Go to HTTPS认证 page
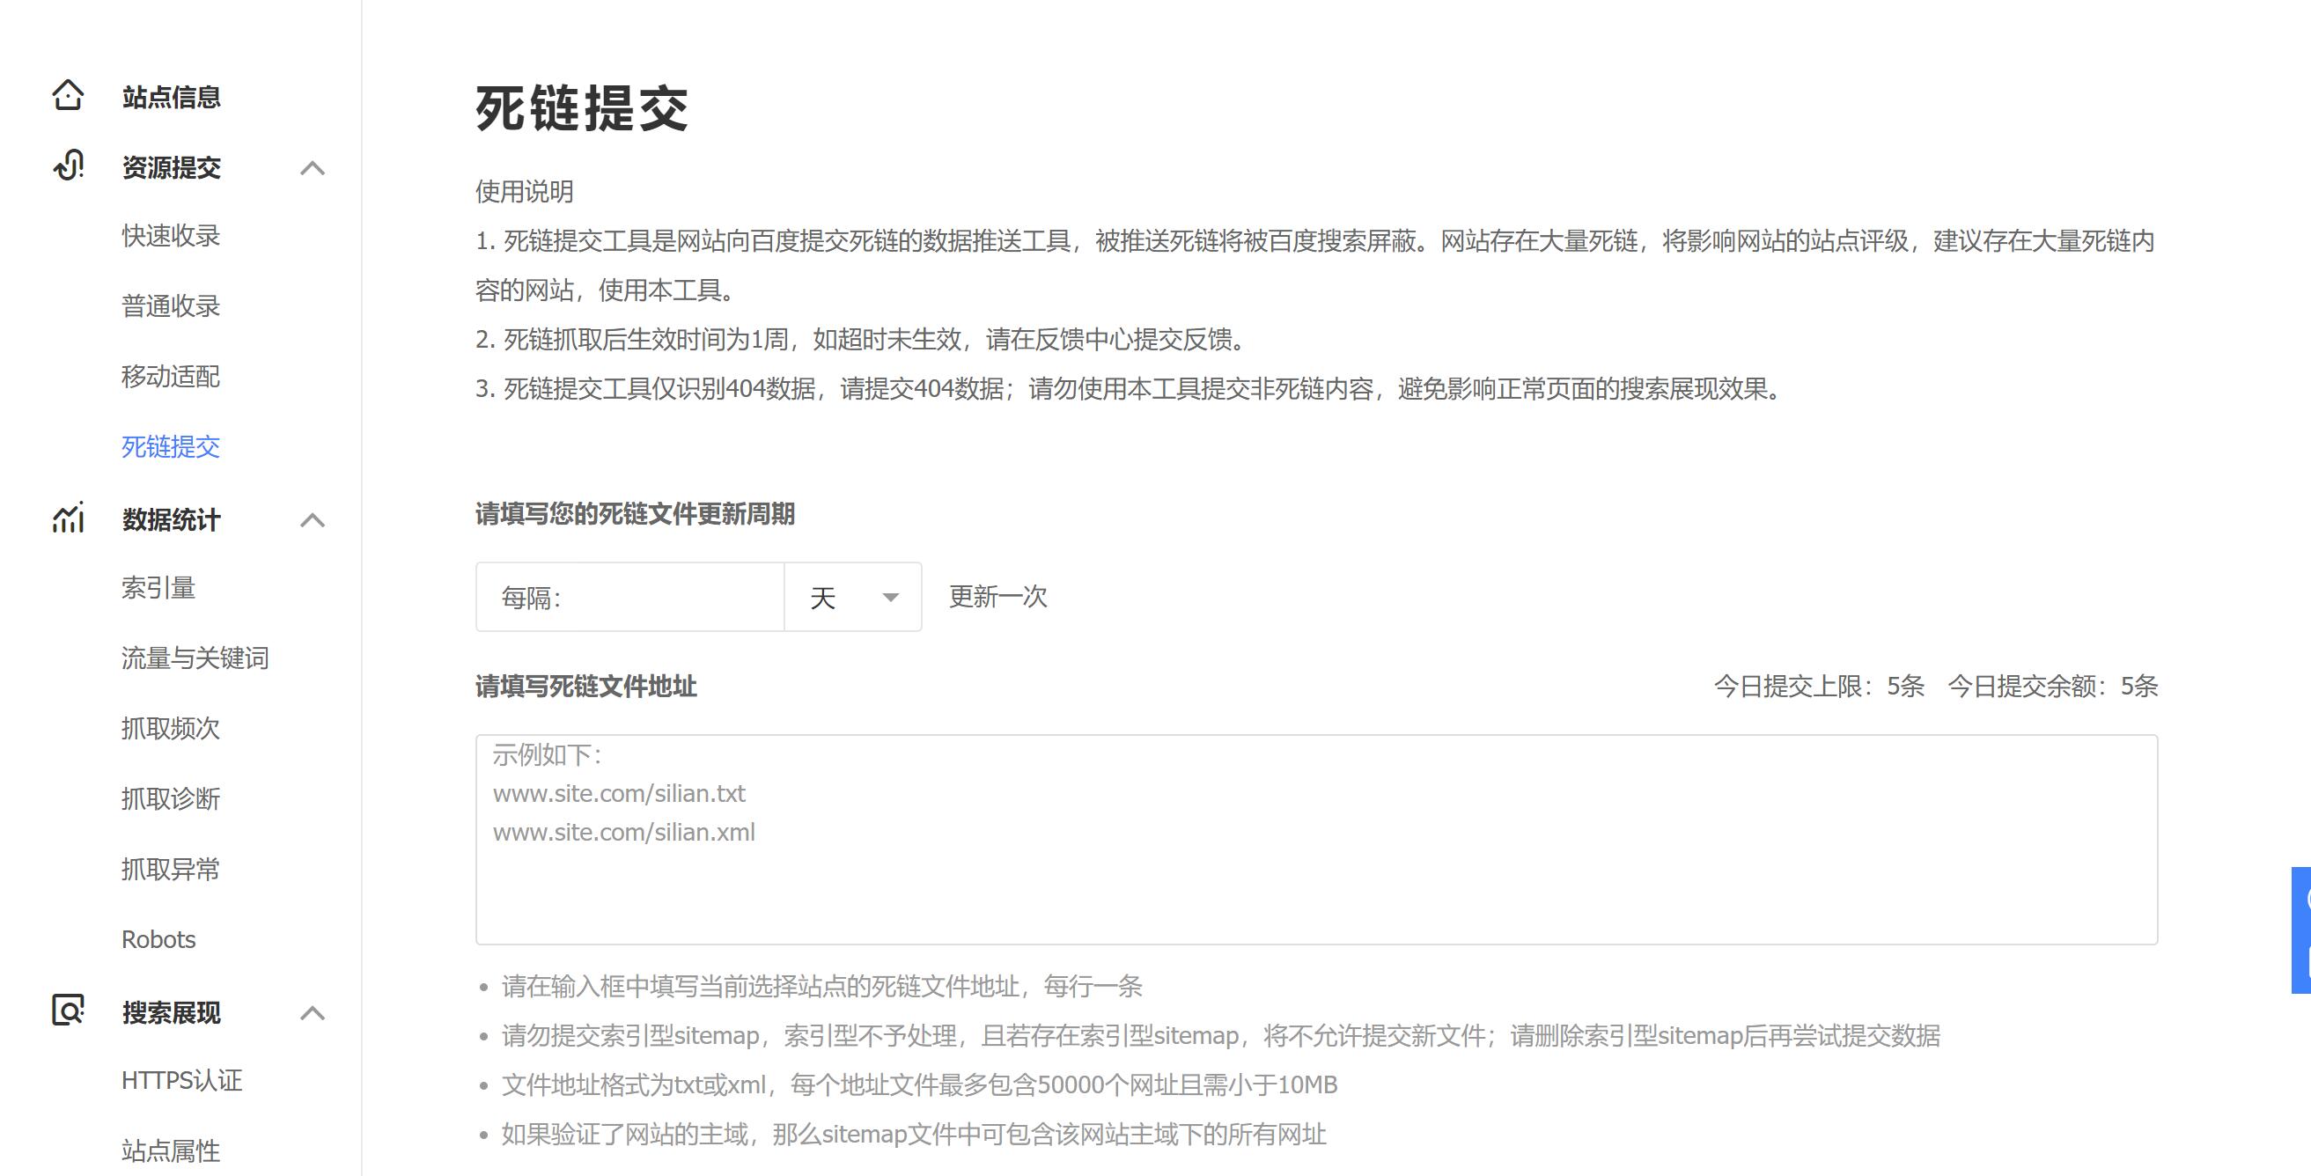Image resolution: width=2311 pixels, height=1176 pixels. coord(182,1081)
